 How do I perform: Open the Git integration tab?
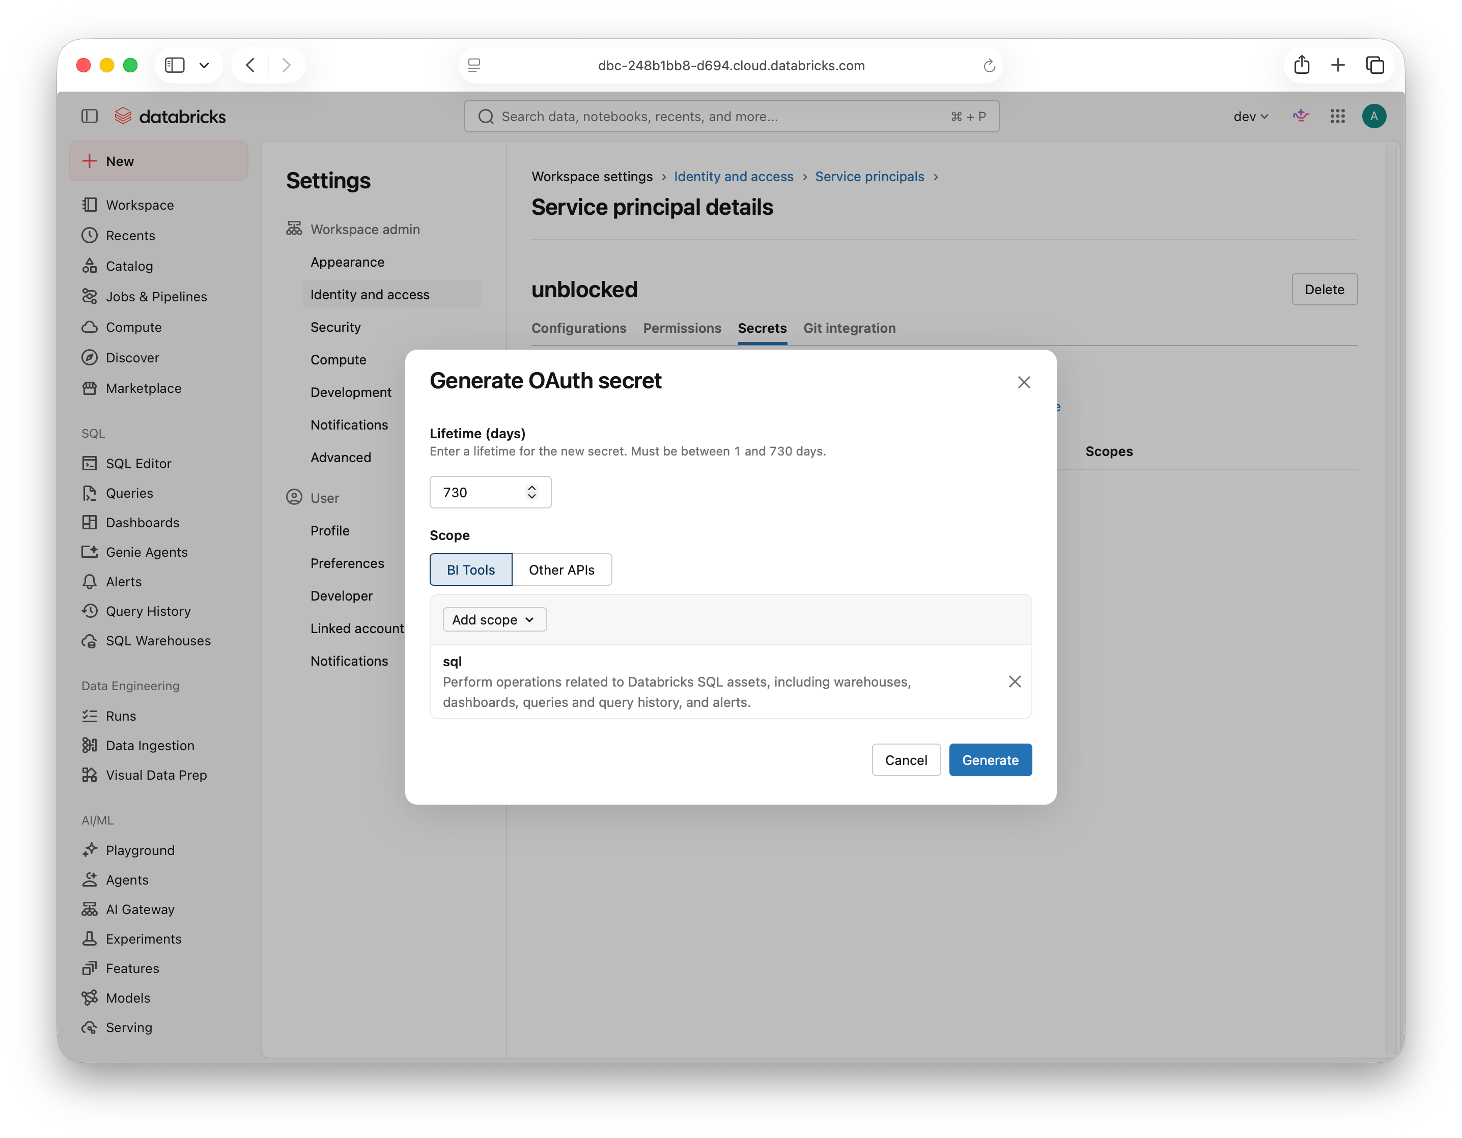(x=849, y=328)
